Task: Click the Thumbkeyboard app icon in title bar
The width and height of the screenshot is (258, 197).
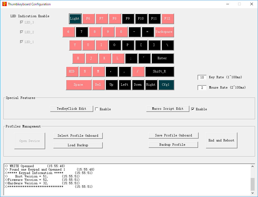Action: 4,4
